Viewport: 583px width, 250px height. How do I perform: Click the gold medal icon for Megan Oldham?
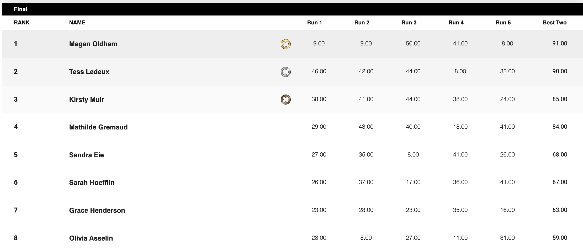pos(285,44)
